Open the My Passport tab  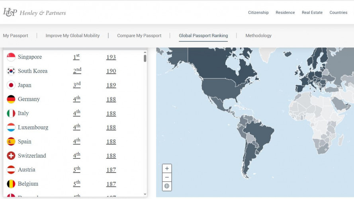point(16,35)
